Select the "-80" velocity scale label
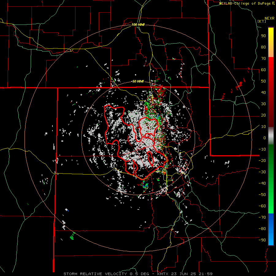Screen dimensions: 276x276 click(262, 229)
